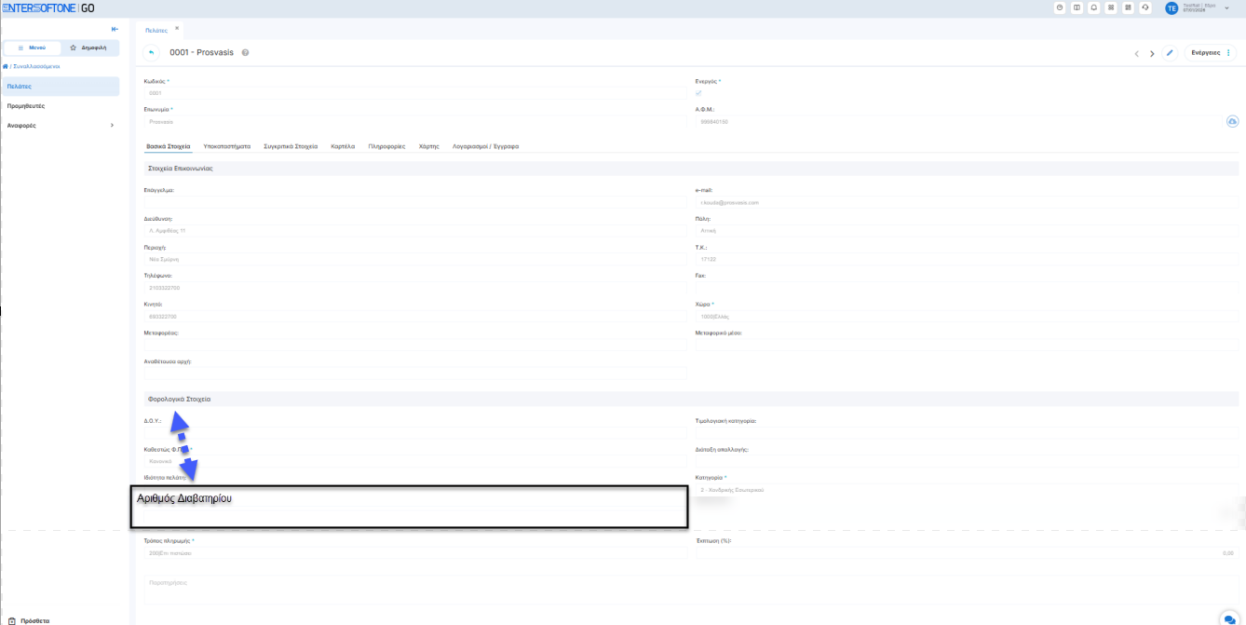This screenshot has height=625, width=1246.
Task: Click the back arrow beside 0001 - Prosvasis
Action: tap(152, 53)
